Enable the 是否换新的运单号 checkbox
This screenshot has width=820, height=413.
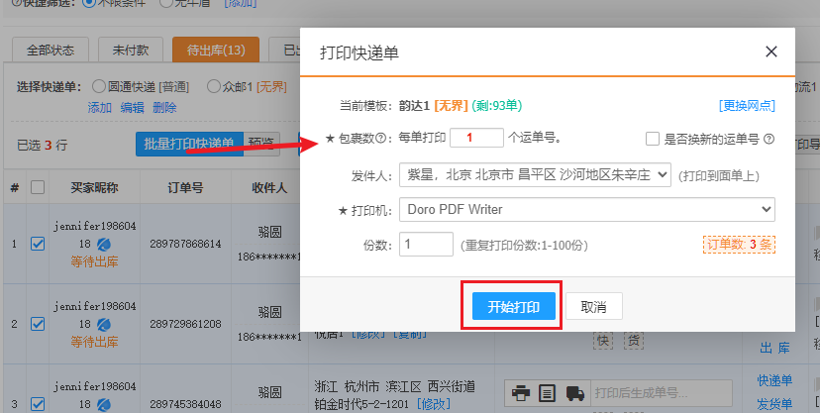[x=653, y=139]
